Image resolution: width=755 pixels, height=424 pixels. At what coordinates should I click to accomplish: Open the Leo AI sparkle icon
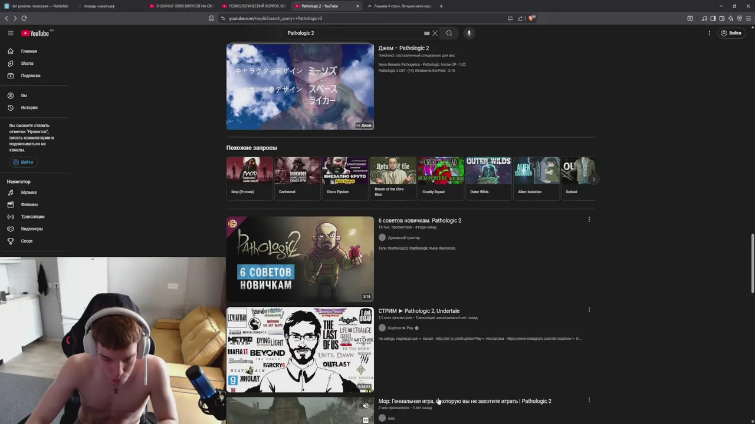(731, 18)
